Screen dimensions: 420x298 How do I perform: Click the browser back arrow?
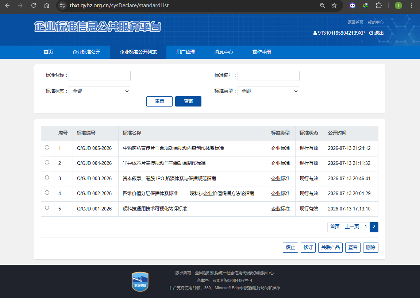point(7,5)
